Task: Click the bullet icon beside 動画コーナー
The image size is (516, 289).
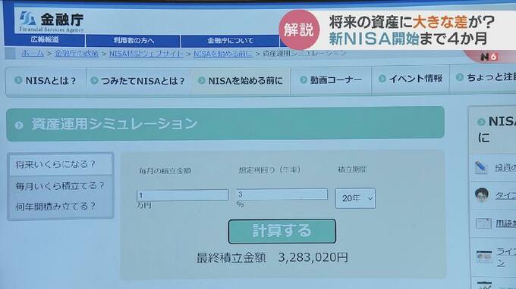Action: 303,79
